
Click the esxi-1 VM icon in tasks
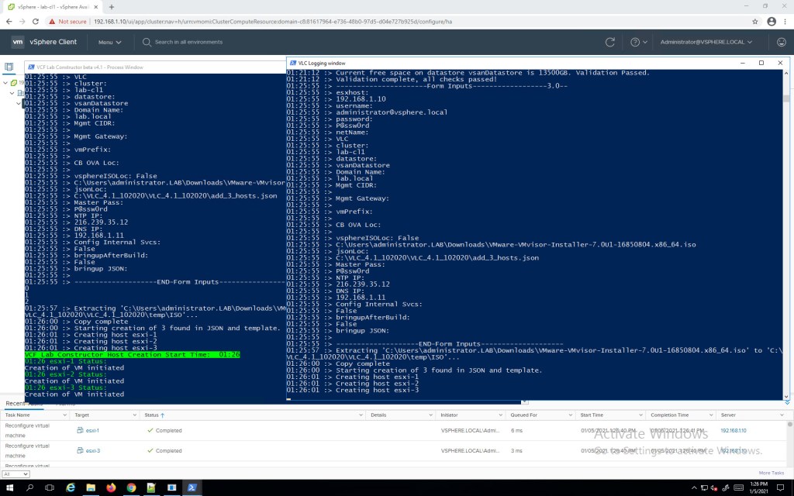tap(80, 430)
